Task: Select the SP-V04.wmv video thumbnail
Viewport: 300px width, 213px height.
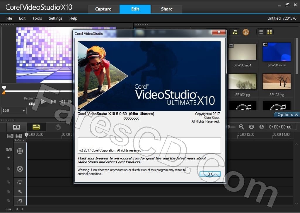Action: [x=277, y=52]
